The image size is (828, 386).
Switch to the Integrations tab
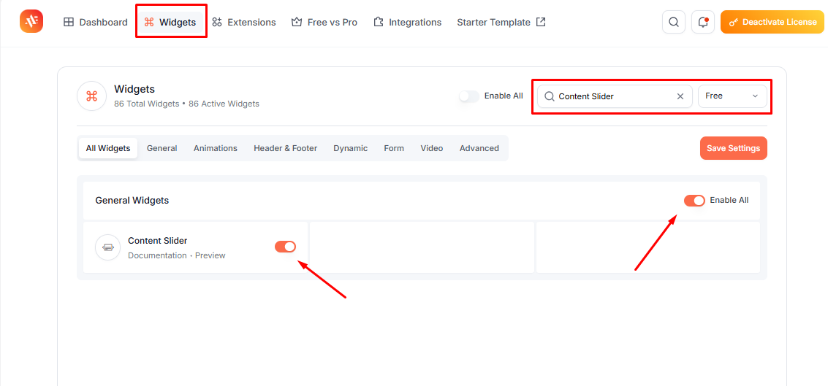[x=407, y=22]
